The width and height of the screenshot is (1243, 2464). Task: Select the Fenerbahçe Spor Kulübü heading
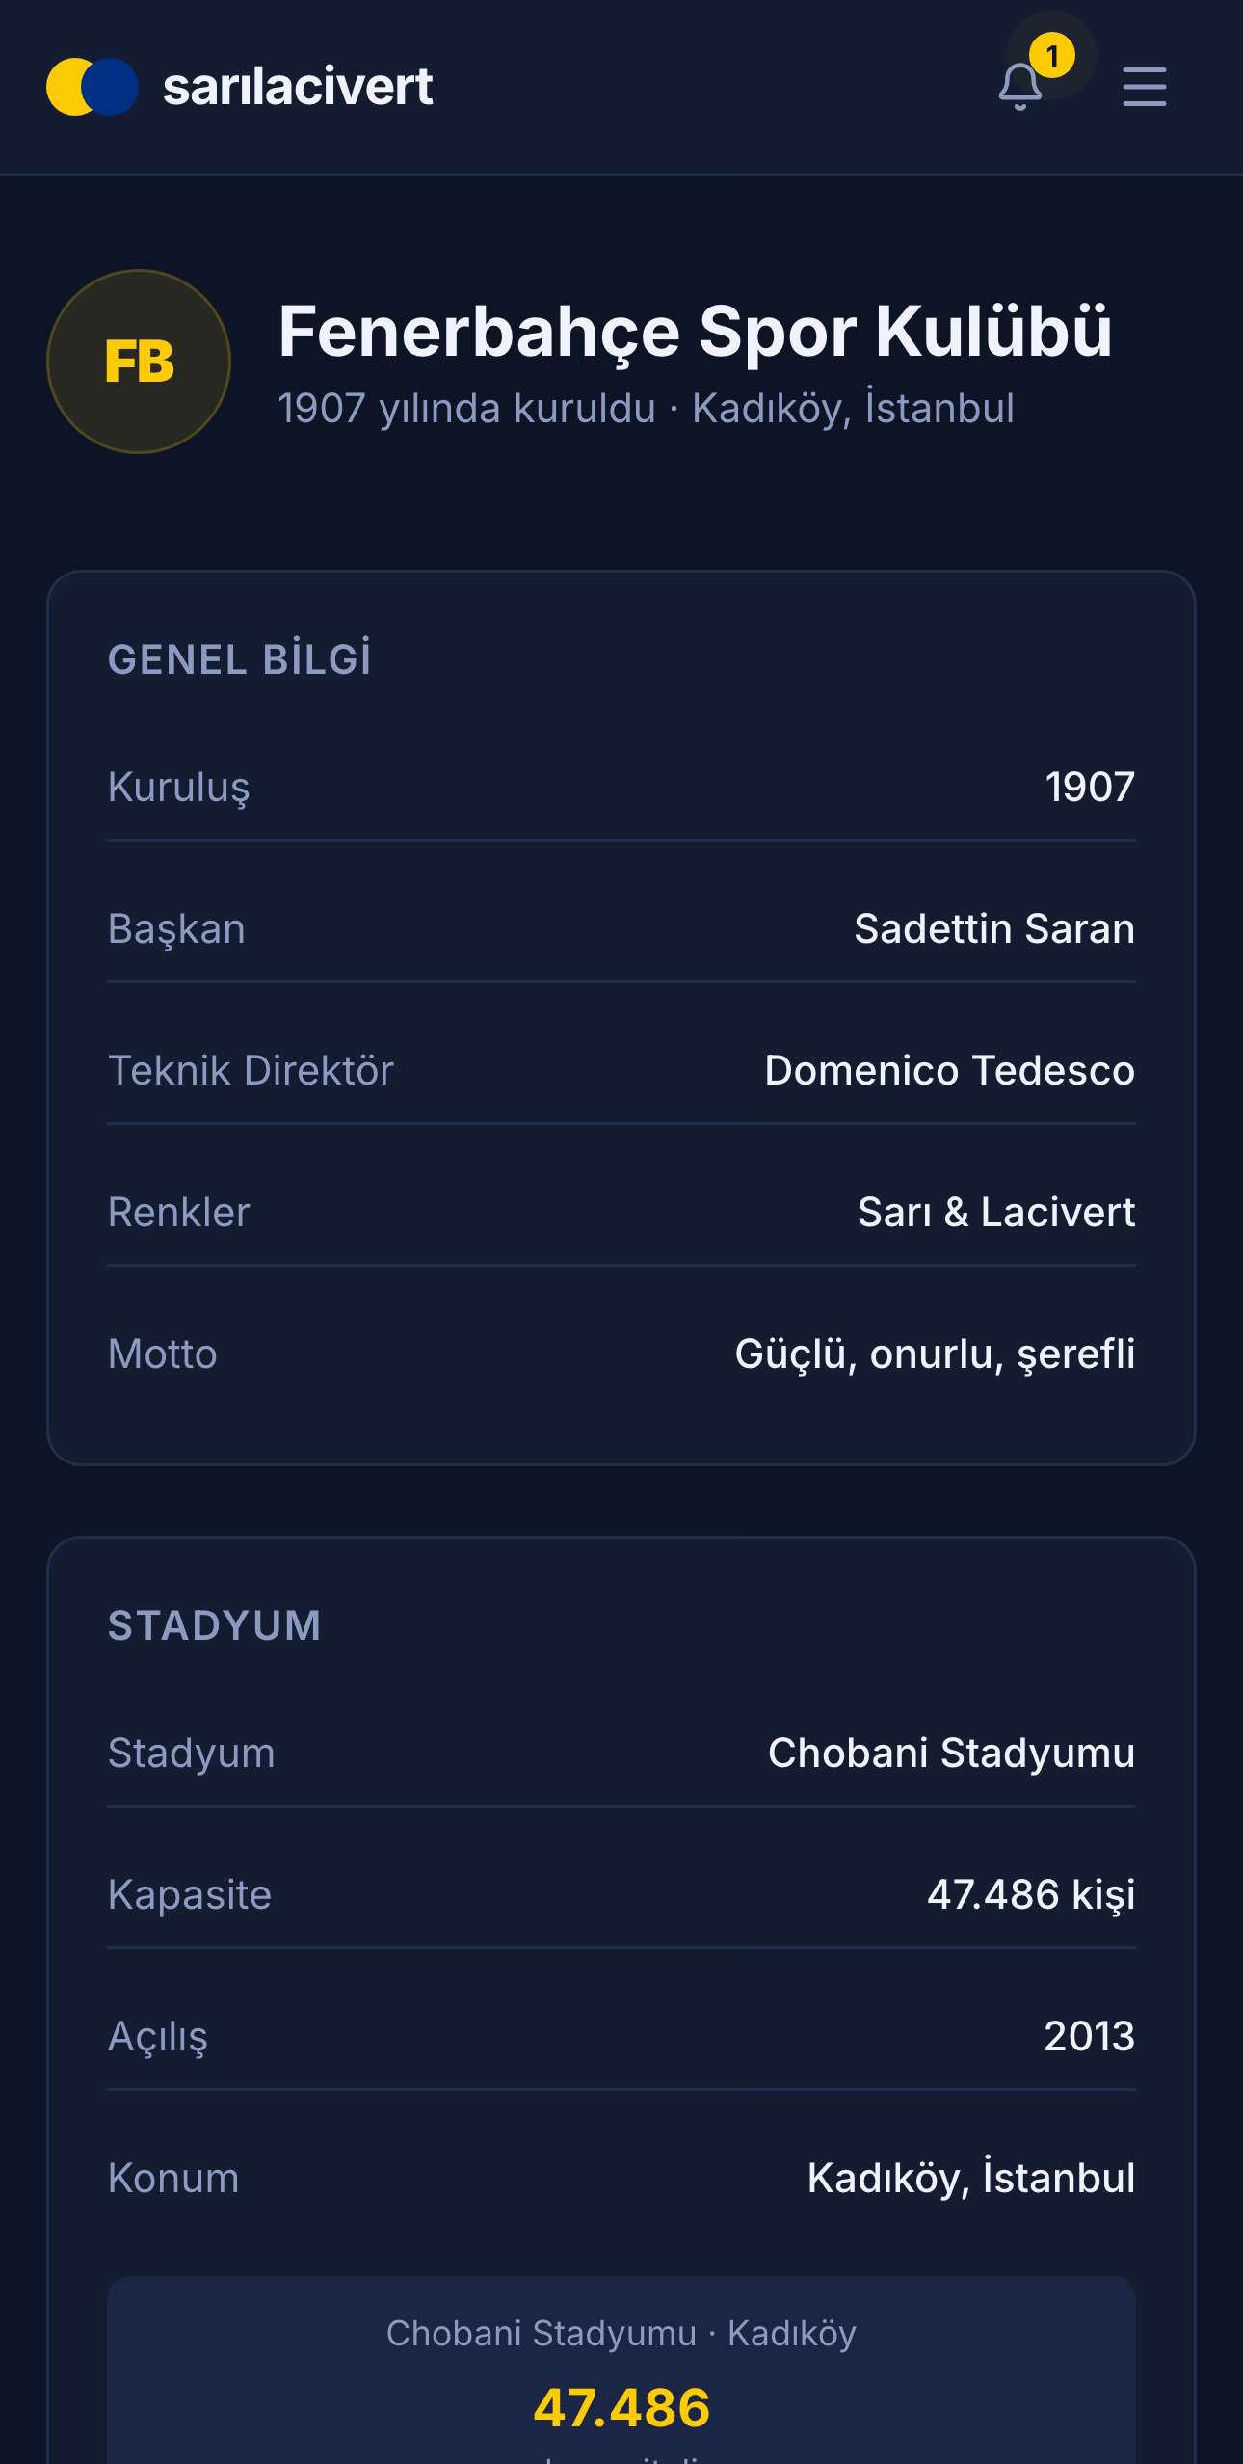coord(696,332)
